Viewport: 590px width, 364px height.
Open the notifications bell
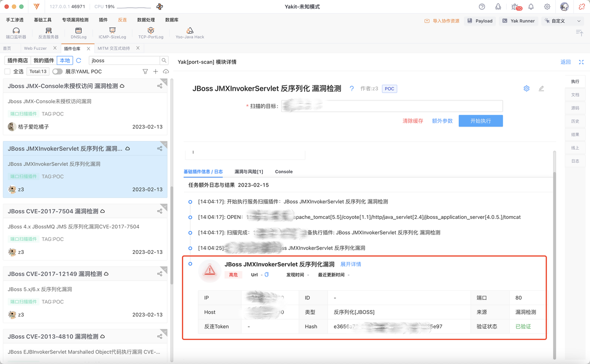point(531,7)
